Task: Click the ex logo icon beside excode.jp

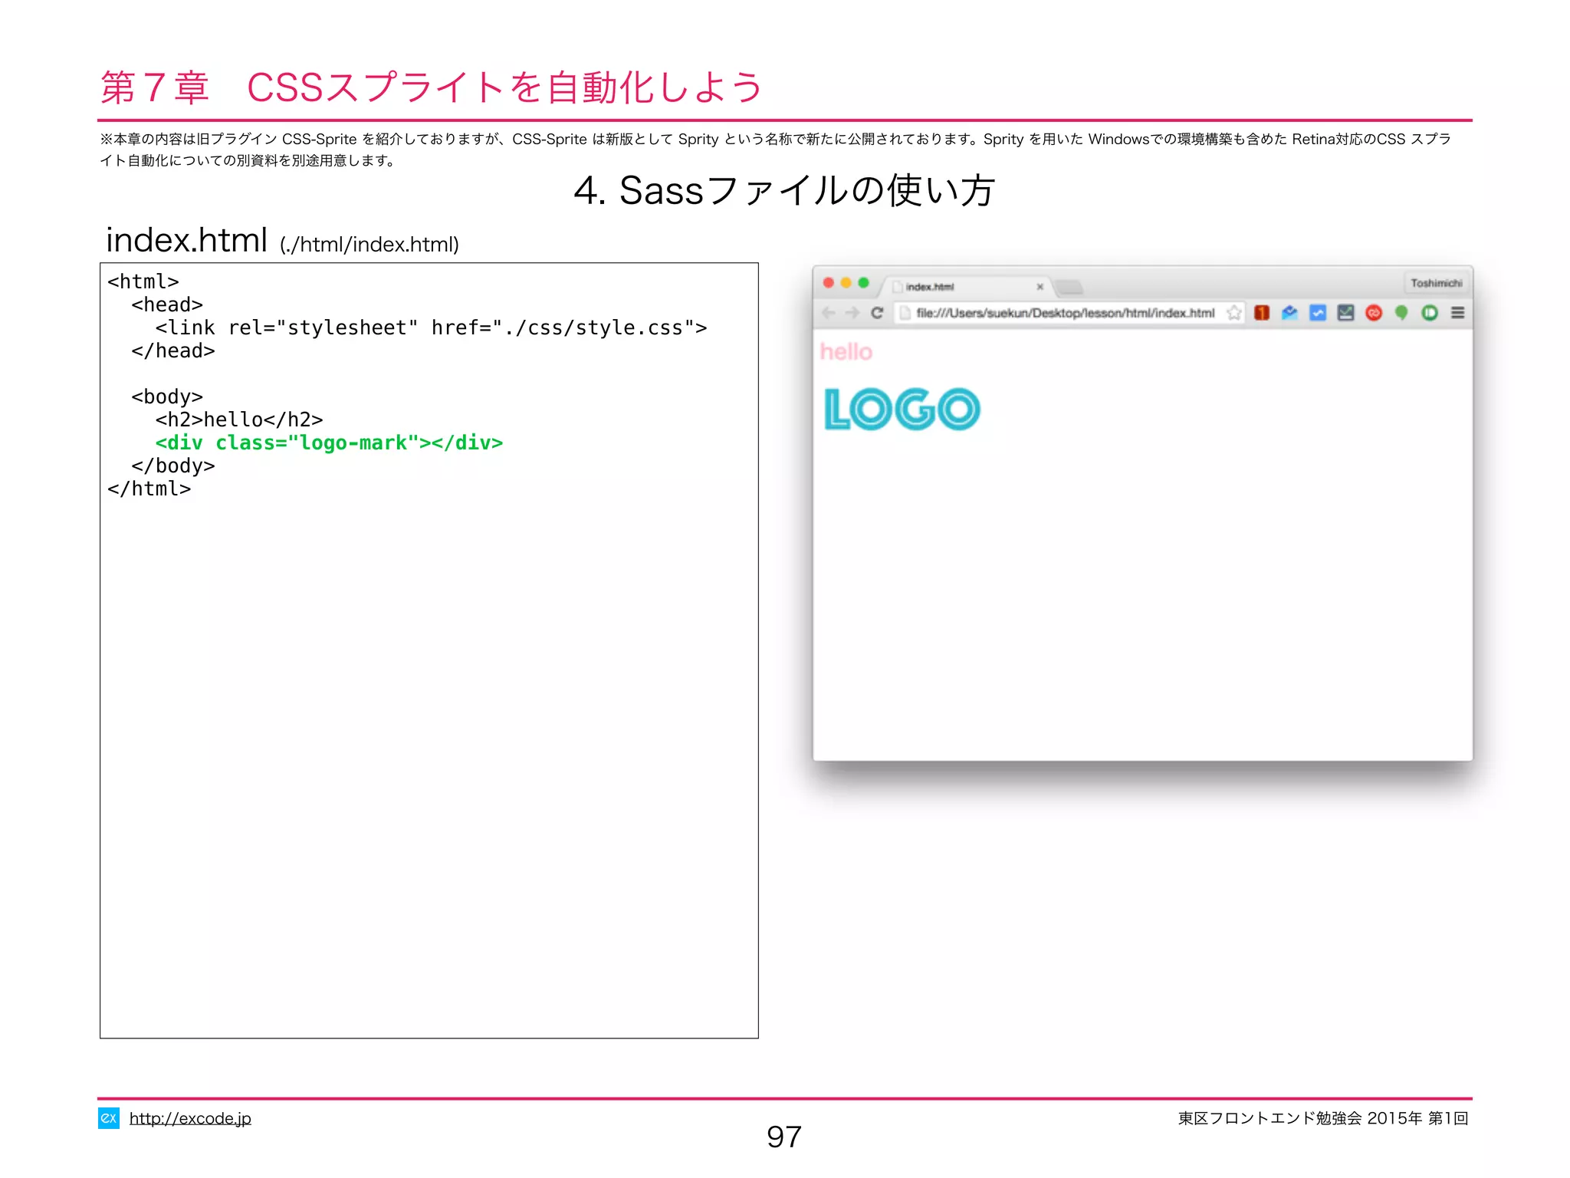Action: click(x=108, y=1118)
